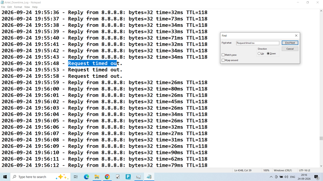Click the Meet Now camera tray icon
Image resolution: width=323 pixels, height=181 pixels.
click(x=276, y=177)
